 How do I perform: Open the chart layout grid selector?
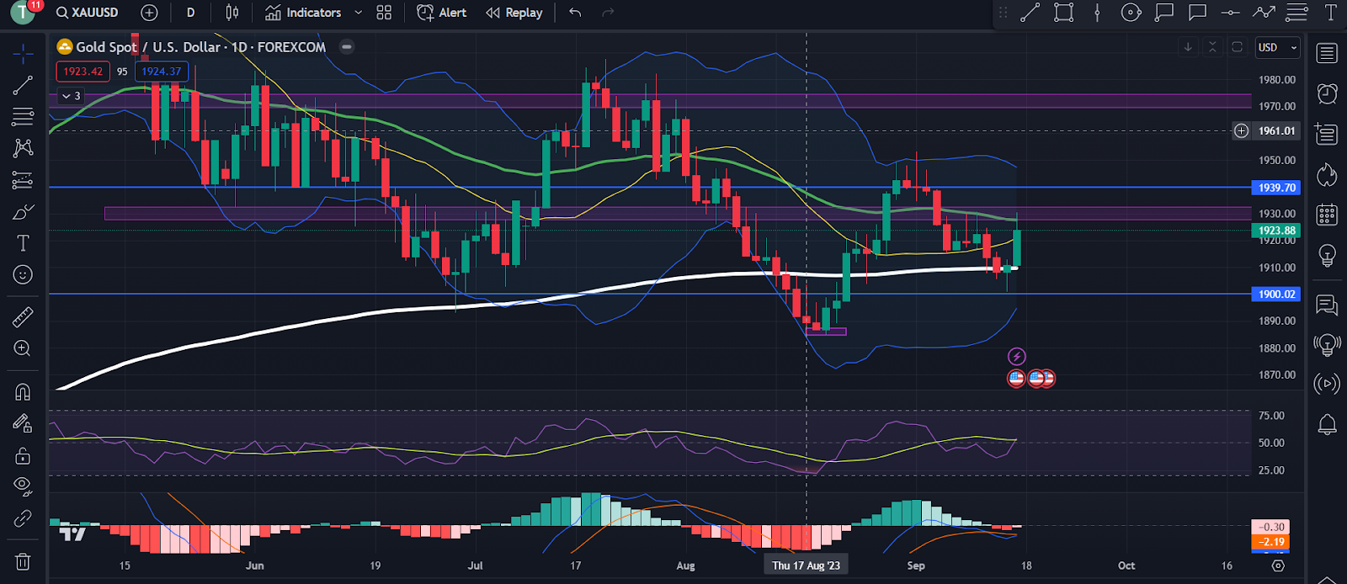384,13
